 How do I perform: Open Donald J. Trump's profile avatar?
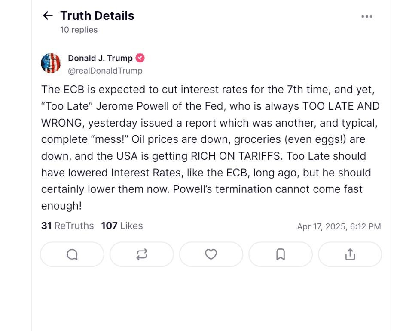coord(51,63)
